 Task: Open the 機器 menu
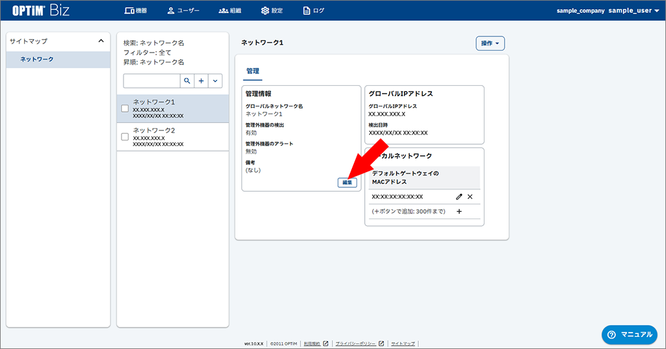[x=135, y=10]
